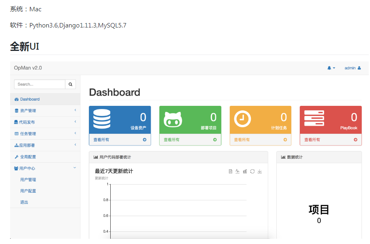Screen dimensions: 370x244
Task: Refresh the update statistics chart
Action: (x=252, y=171)
